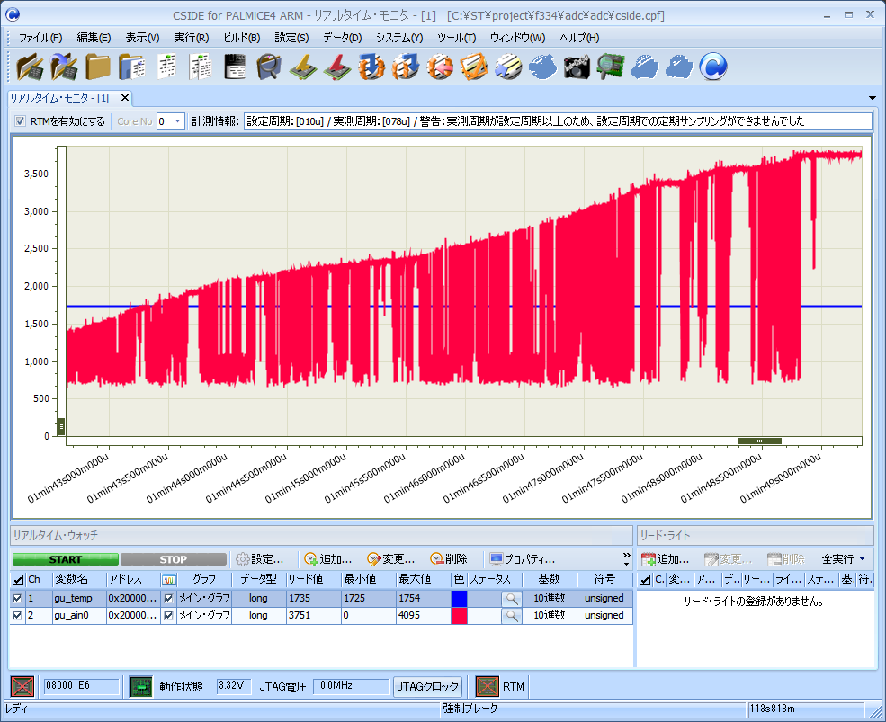Image resolution: width=886 pixels, height=722 pixels.
Task: Click the folder-with-chip icon with blue arrow
Action: pyautogui.click(x=64, y=67)
